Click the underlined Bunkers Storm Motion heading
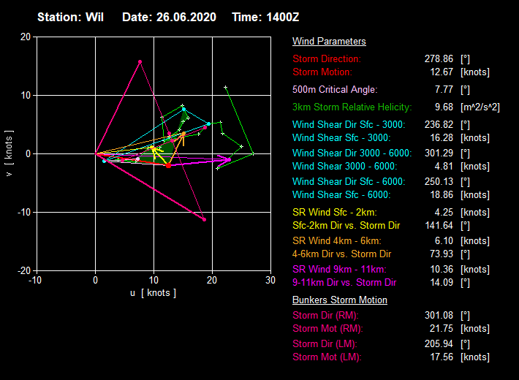The width and height of the screenshot is (519, 380). pos(339,300)
